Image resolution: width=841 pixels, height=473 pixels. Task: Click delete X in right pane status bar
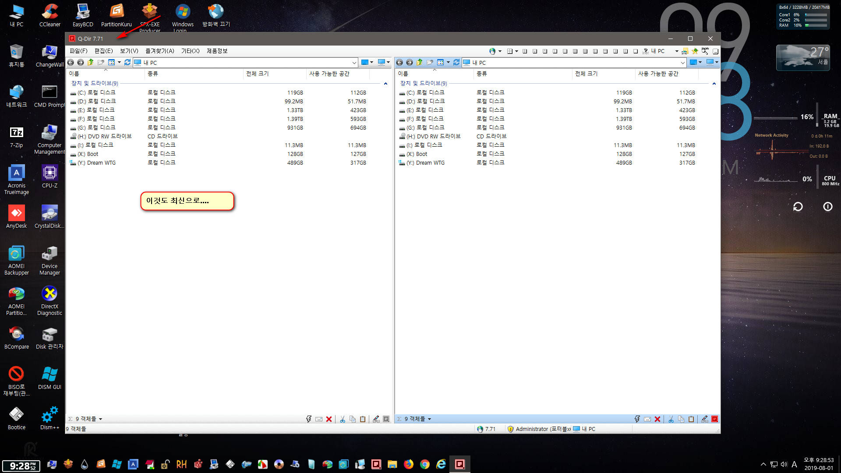coord(657,419)
